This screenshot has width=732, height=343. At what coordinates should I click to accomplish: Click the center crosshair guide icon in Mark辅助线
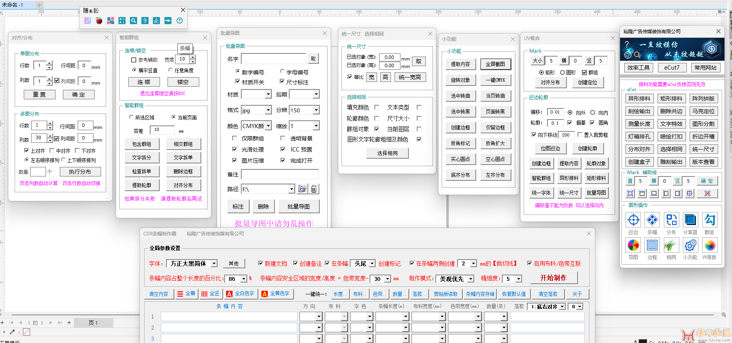[x=690, y=193]
